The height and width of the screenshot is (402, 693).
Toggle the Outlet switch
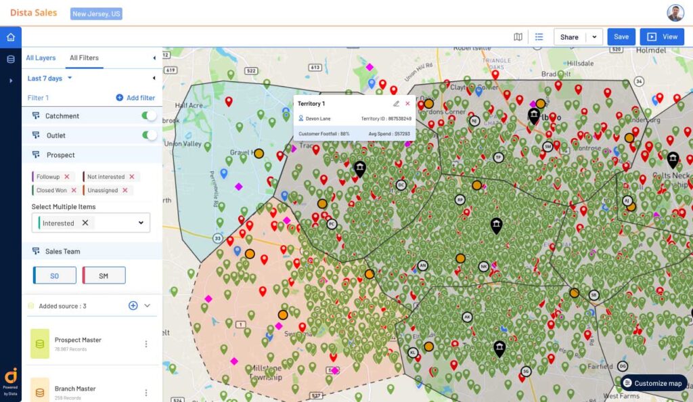tap(149, 135)
